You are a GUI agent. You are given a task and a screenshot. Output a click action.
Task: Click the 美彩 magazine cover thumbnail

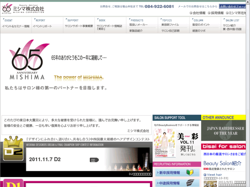pos(165,143)
